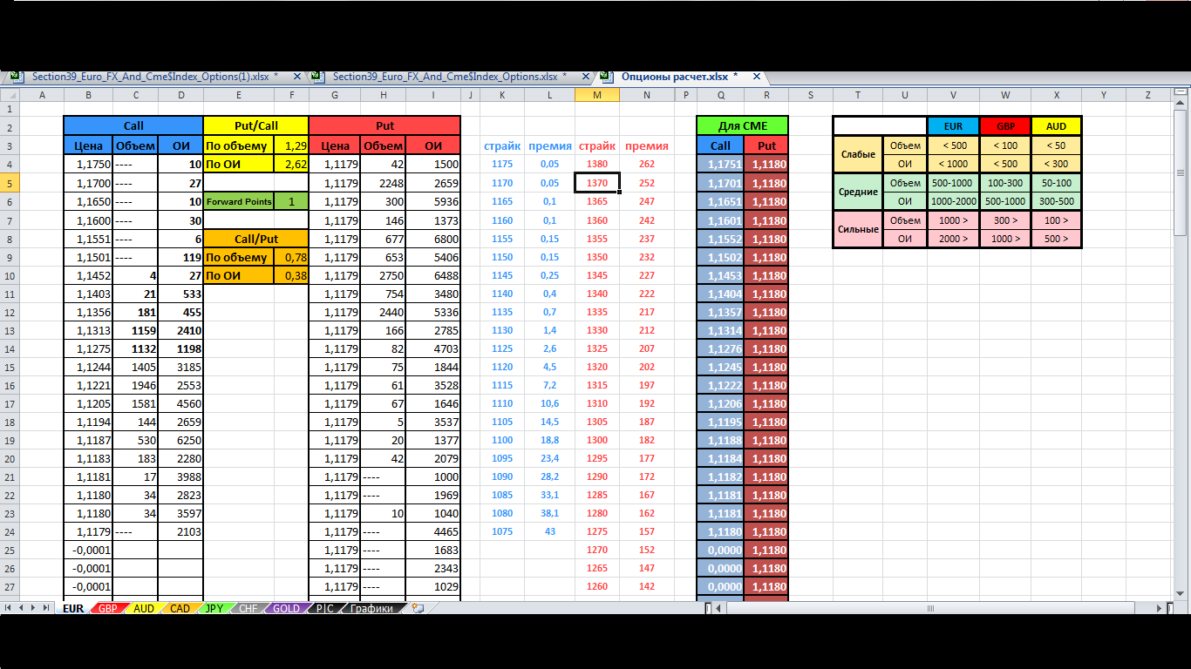Select column B header

coord(88,94)
